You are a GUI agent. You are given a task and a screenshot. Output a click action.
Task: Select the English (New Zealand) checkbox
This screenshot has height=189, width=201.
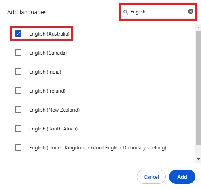[x=18, y=110]
